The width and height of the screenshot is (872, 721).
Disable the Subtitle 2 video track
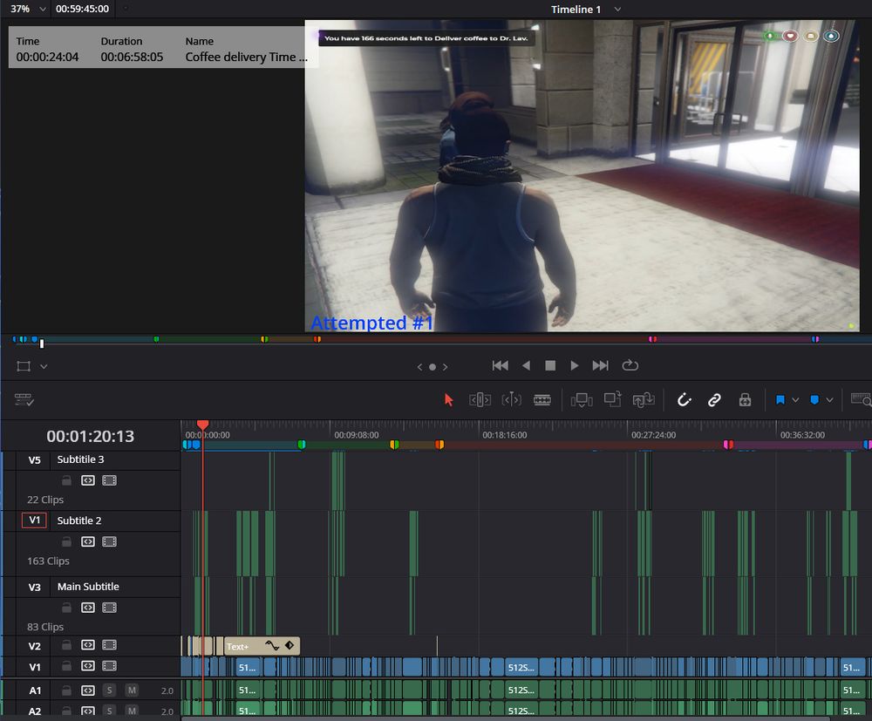pyautogui.click(x=110, y=541)
